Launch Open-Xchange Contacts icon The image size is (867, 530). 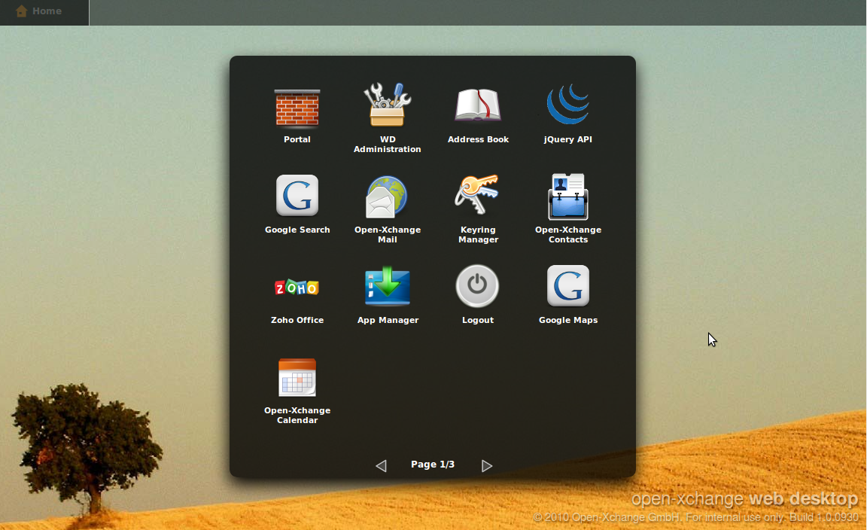pyautogui.click(x=568, y=196)
